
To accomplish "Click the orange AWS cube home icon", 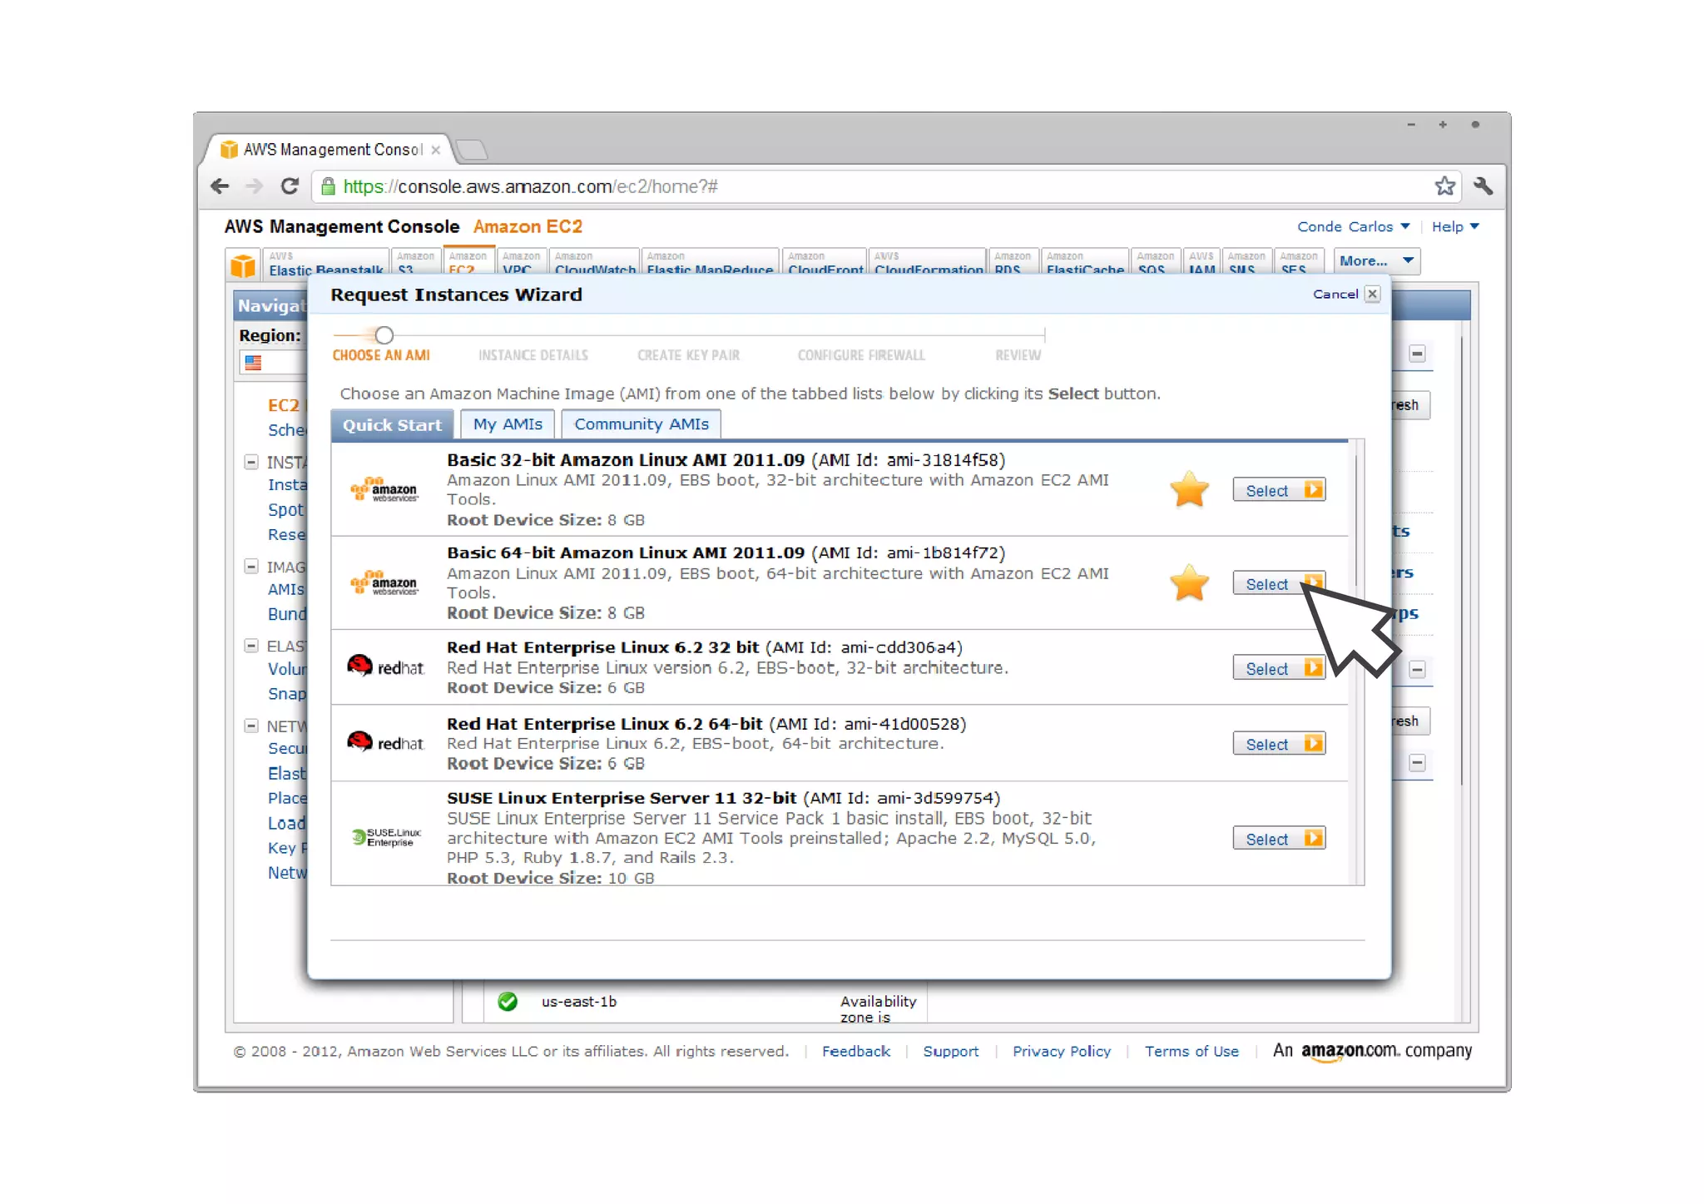I will pyautogui.click(x=243, y=265).
